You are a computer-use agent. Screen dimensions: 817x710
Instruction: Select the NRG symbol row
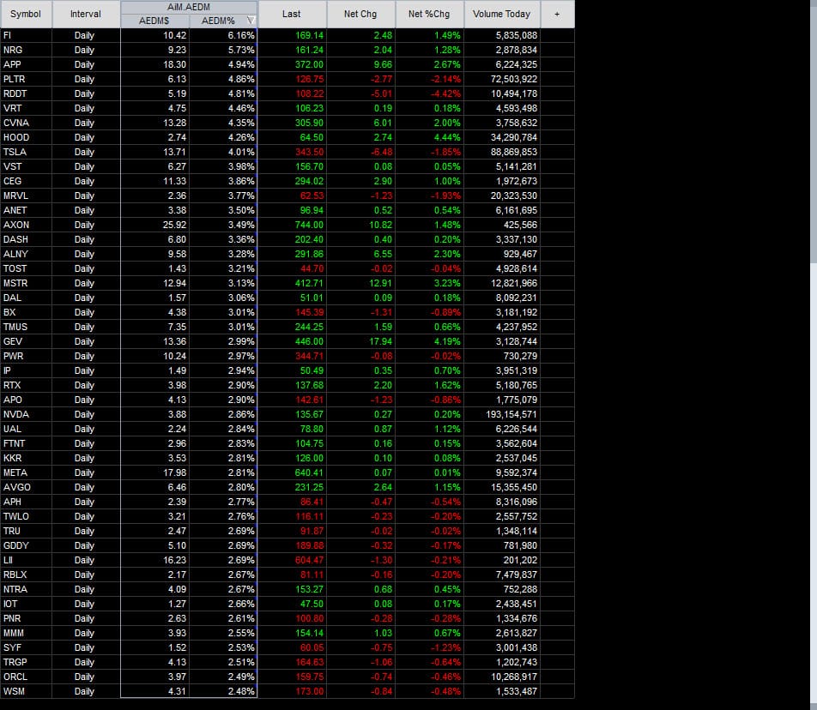287,50
